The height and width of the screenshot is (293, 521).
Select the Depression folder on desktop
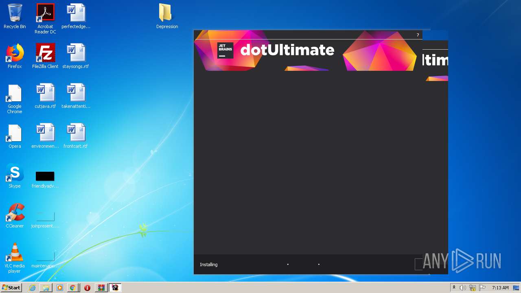pos(167,17)
